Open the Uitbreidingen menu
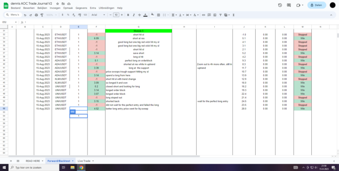Screen dimensions: 339x171 point(106,8)
